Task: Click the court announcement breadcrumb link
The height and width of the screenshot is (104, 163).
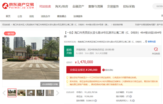Action: (61, 25)
